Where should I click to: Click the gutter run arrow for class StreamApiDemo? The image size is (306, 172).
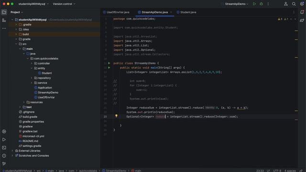click(109, 63)
